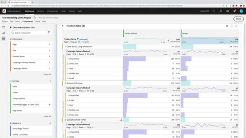The image size is (246, 138).
Task: Open the Insert menu
Action: pyautogui.click(x=18, y=21)
